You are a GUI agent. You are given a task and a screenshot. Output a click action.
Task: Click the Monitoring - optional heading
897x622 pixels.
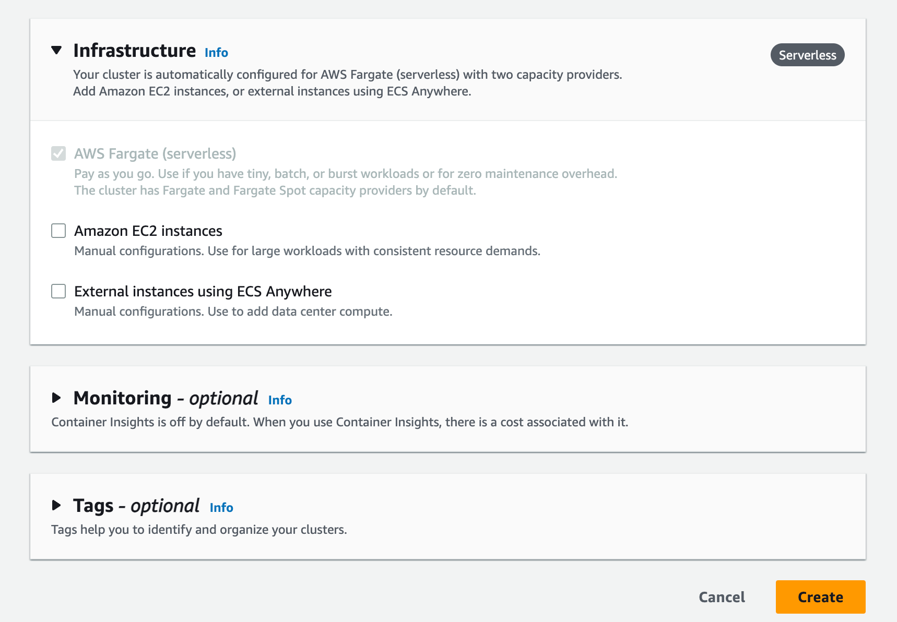[166, 398]
